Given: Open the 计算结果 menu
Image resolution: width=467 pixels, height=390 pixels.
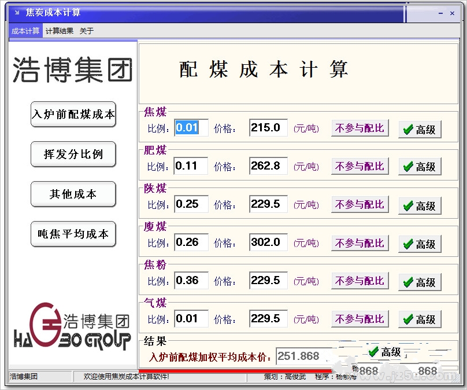Looking at the screenshot, I should coord(60,31).
